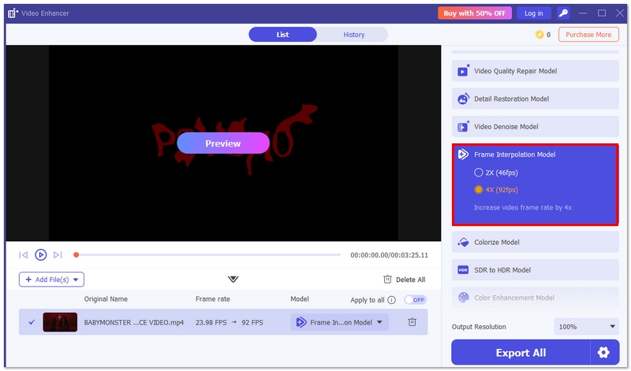
Task: Click the 23.98 FPS frame rate value
Action: click(x=211, y=322)
